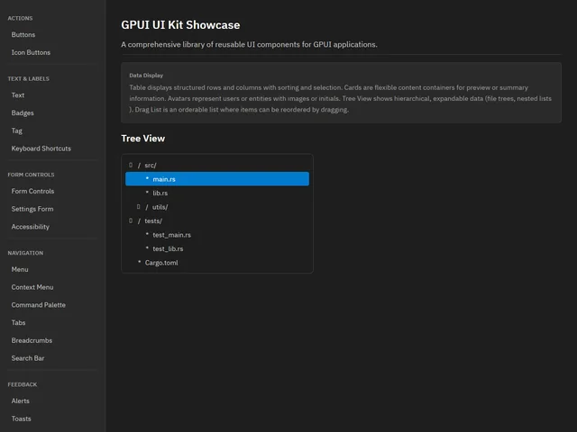Click the ACTIONS section header

pyautogui.click(x=20, y=18)
